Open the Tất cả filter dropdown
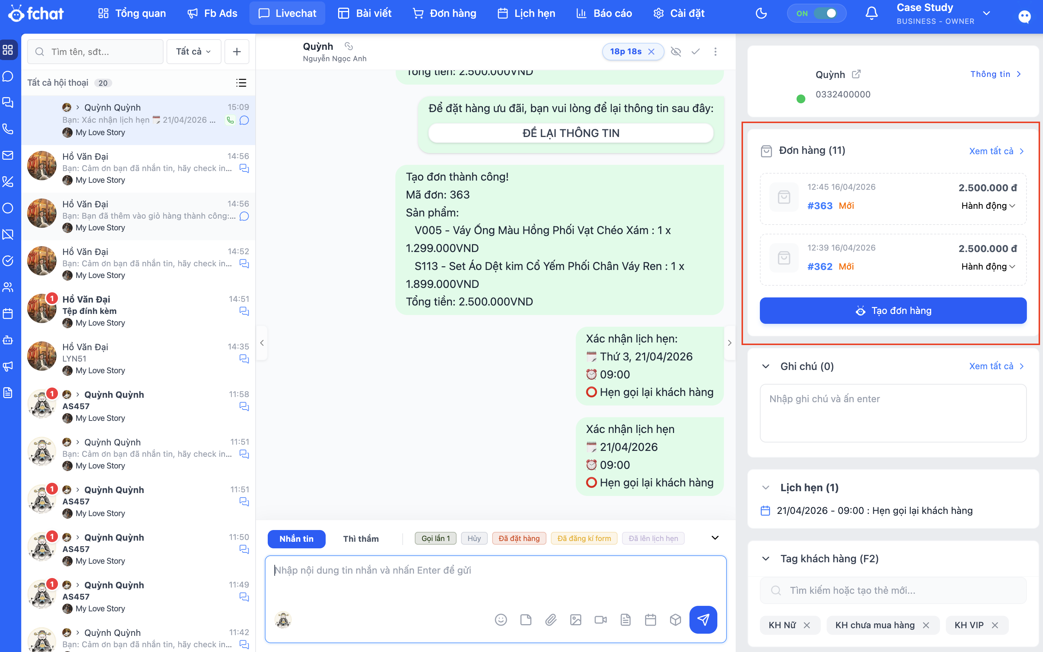Image resolution: width=1043 pixels, height=652 pixels. pos(193,52)
